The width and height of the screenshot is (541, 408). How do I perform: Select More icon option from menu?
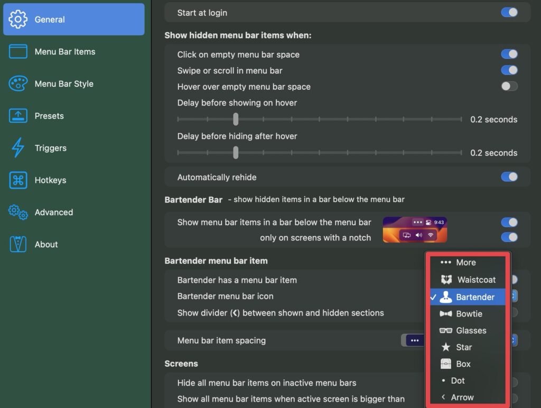[468, 262]
